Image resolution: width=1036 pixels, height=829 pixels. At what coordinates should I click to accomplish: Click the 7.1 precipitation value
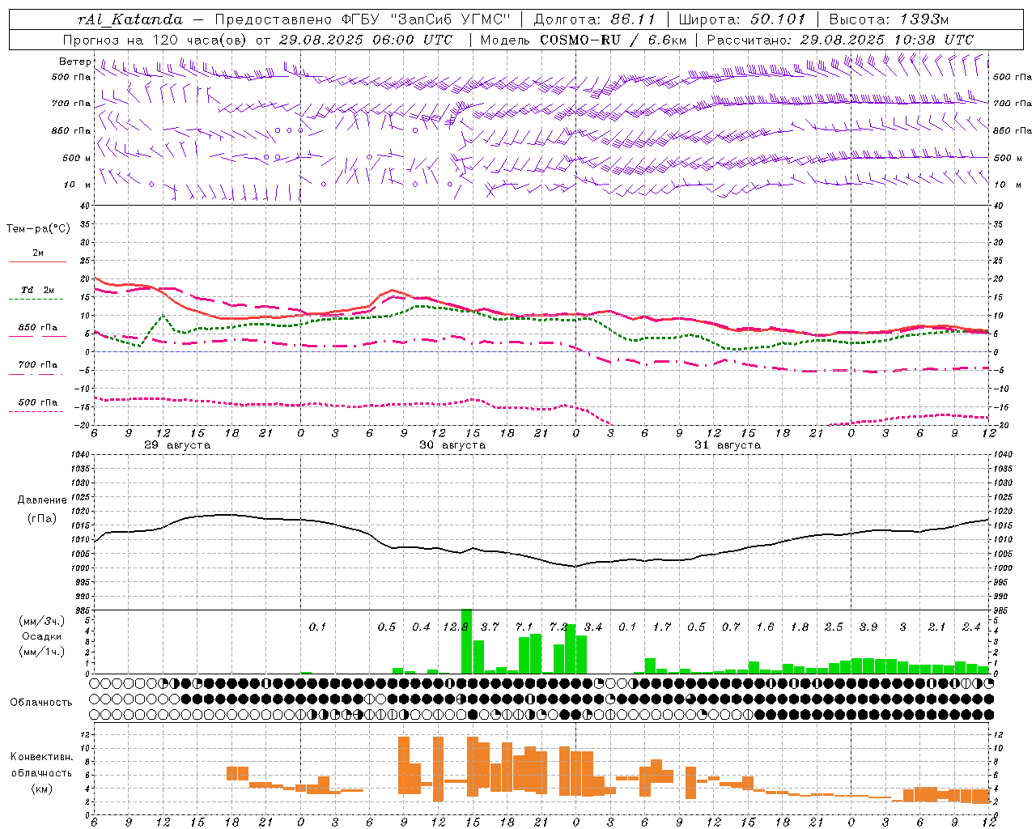point(524,627)
